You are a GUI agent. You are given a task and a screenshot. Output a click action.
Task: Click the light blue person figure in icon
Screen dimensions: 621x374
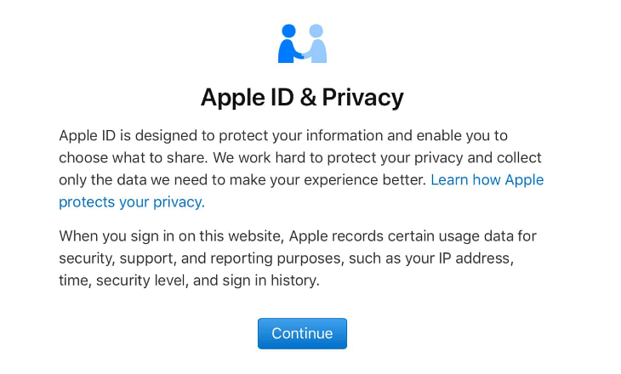click(x=316, y=42)
